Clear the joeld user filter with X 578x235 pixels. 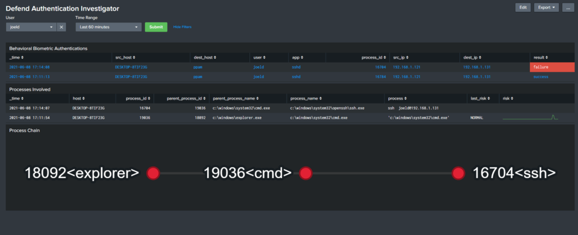[62, 27]
